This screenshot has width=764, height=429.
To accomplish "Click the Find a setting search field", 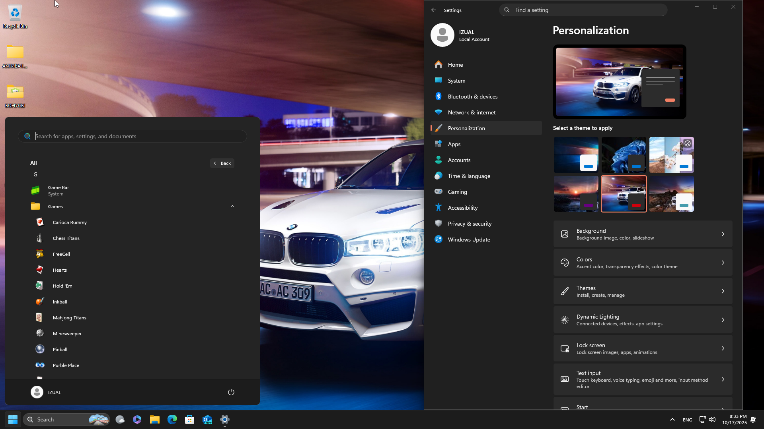I will (x=583, y=10).
